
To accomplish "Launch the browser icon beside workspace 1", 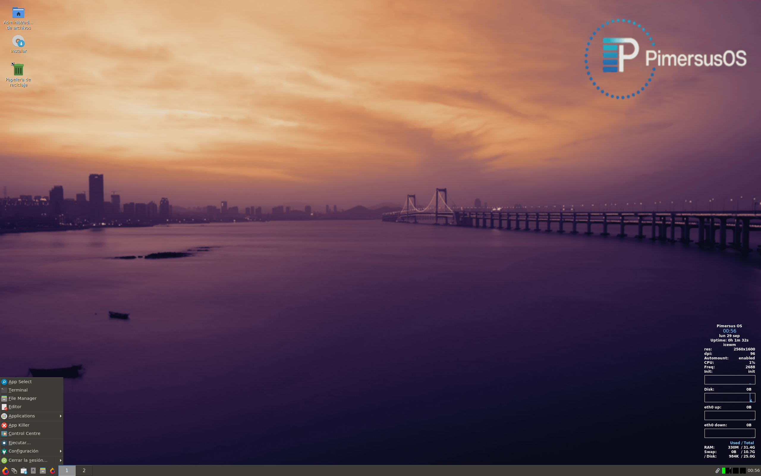I will tap(53, 471).
